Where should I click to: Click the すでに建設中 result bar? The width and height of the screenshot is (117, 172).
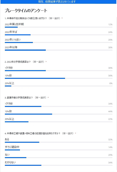point(58,150)
